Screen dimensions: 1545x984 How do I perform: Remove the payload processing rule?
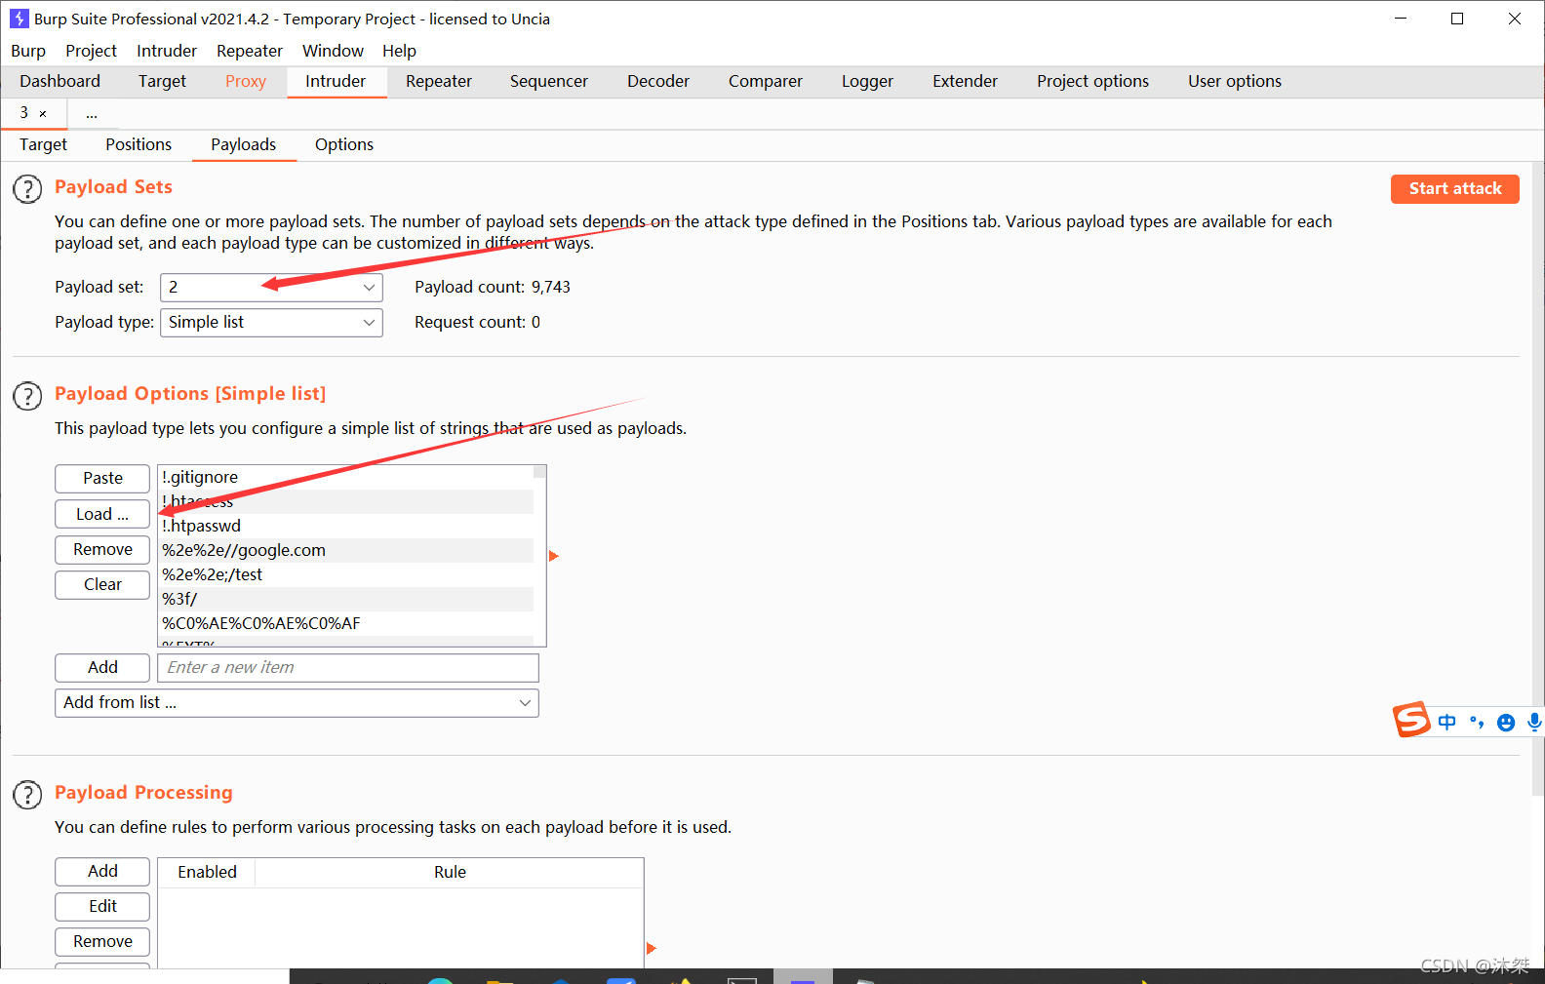[102, 942]
